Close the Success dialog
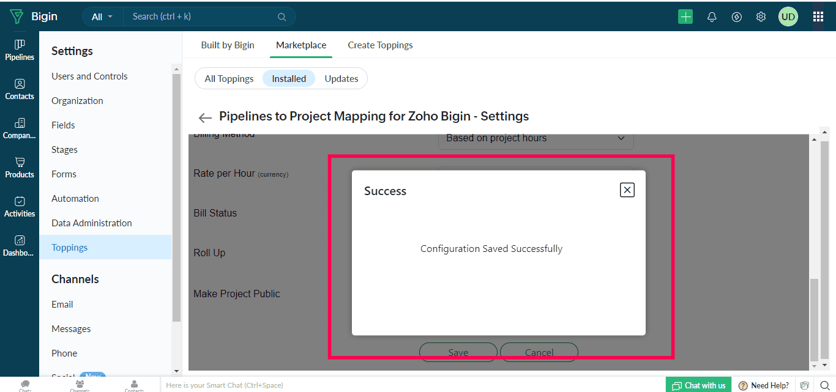This screenshot has height=392, width=836. point(627,190)
